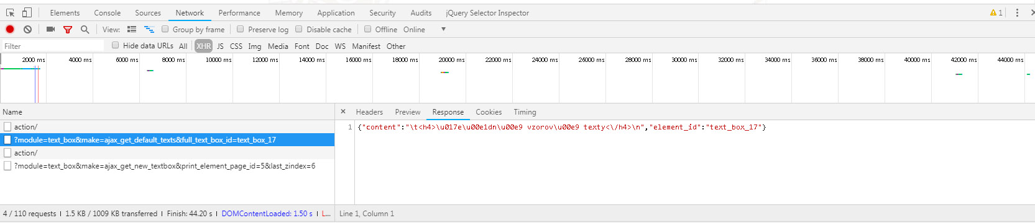This screenshot has width=1035, height=223.
Task: Filter requests by Media type
Action: pyautogui.click(x=278, y=46)
